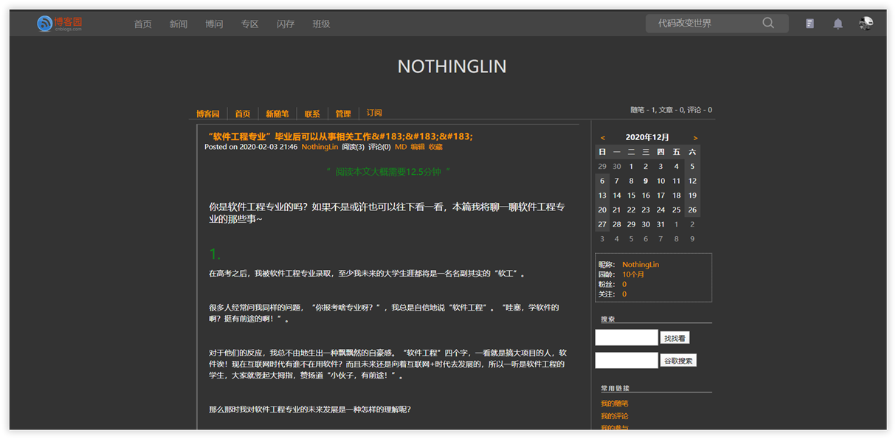The image size is (896, 439).
Task: Click green heading number 1.
Action: coord(215,255)
